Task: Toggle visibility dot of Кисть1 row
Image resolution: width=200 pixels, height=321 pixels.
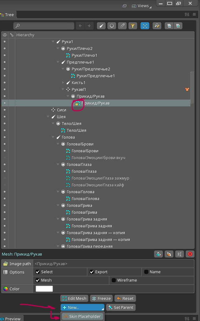Action: [5, 82]
